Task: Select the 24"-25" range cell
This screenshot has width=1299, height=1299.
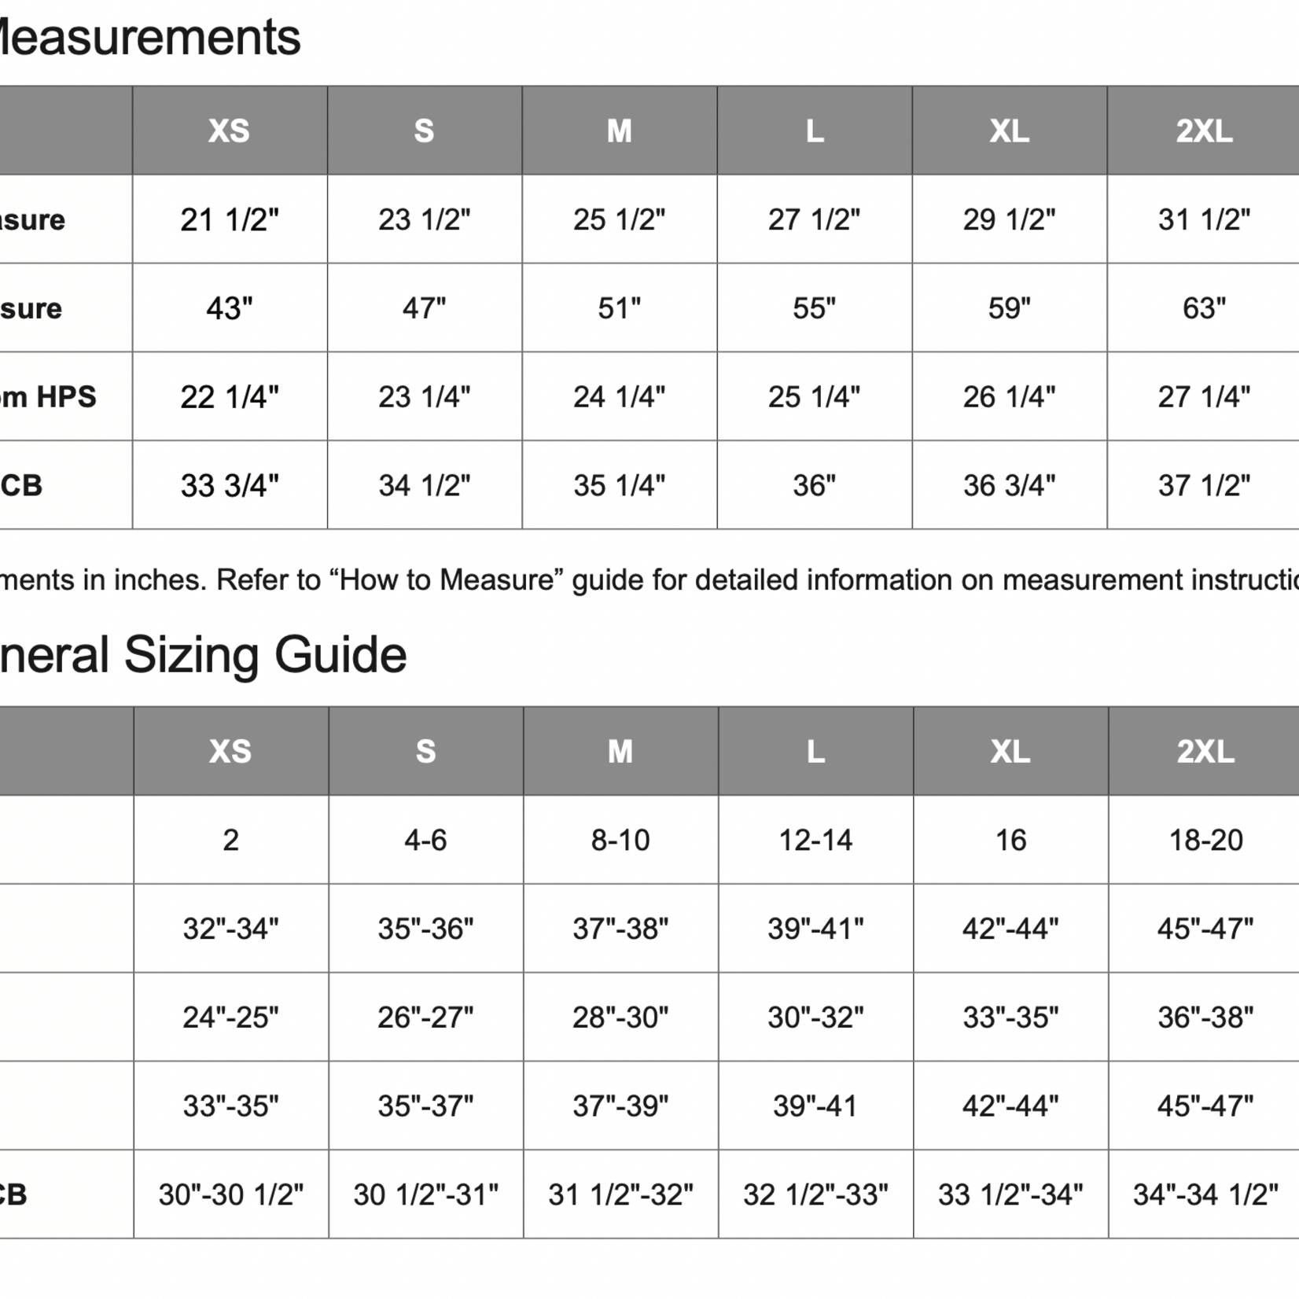Action: point(230,1017)
